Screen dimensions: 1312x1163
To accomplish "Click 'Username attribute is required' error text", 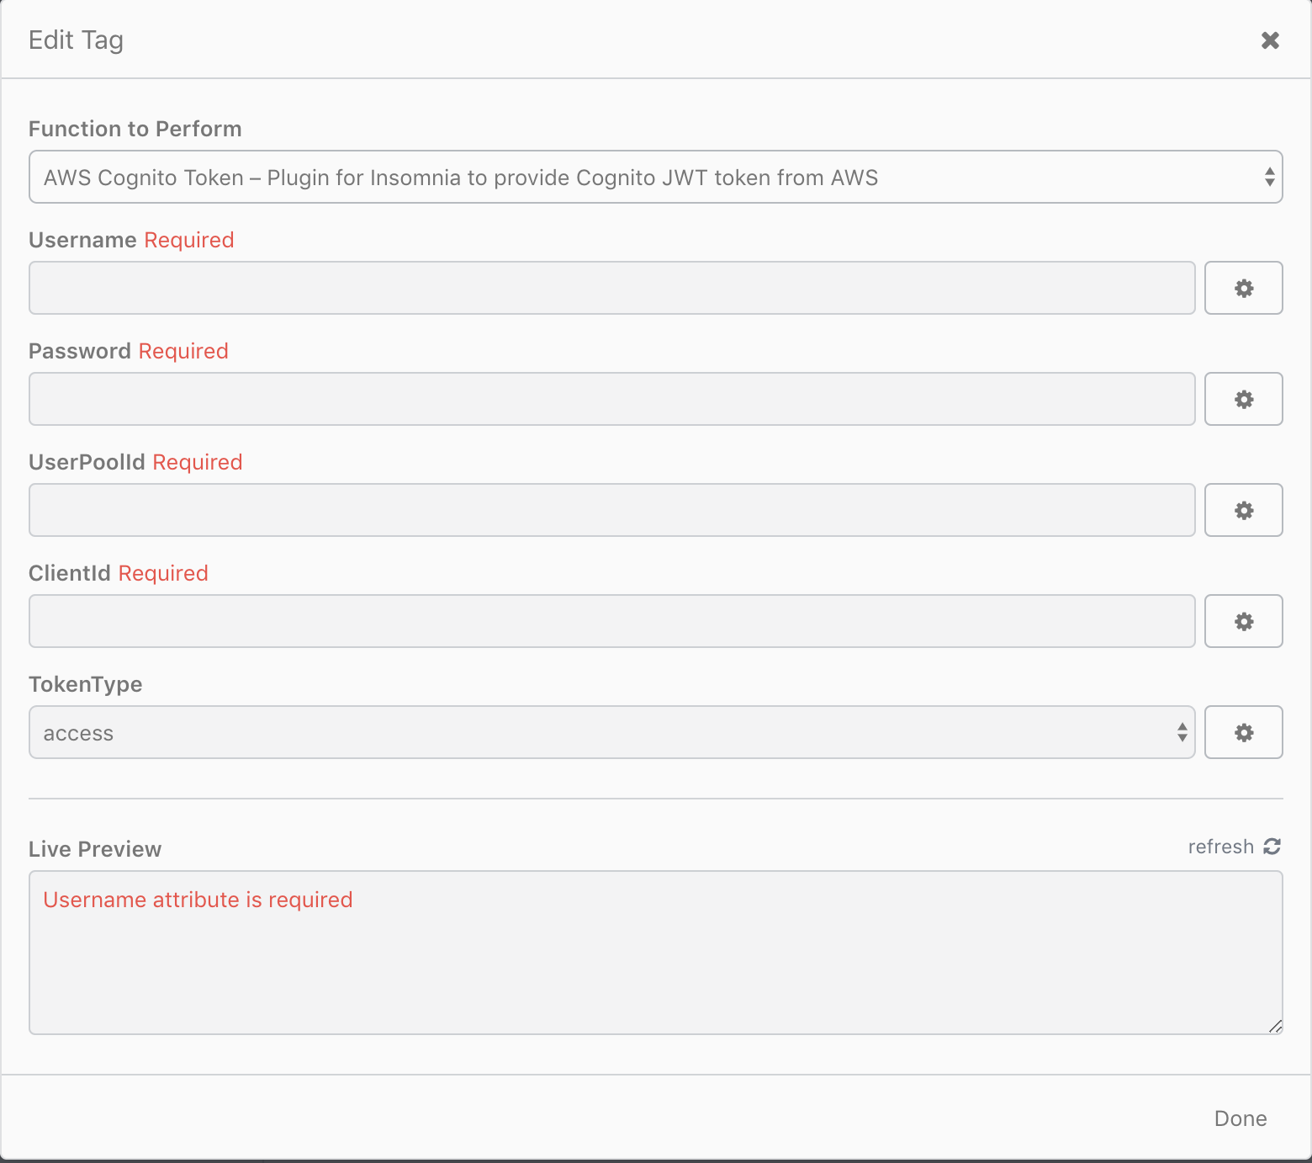I will (198, 900).
